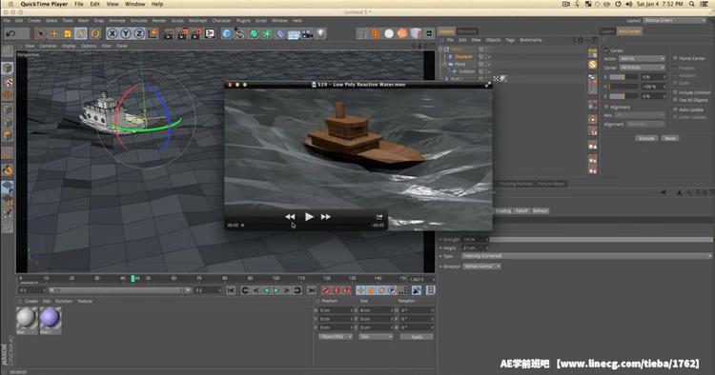
Task: Toggle the Center section checkbox
Action: tap(606, 50)
